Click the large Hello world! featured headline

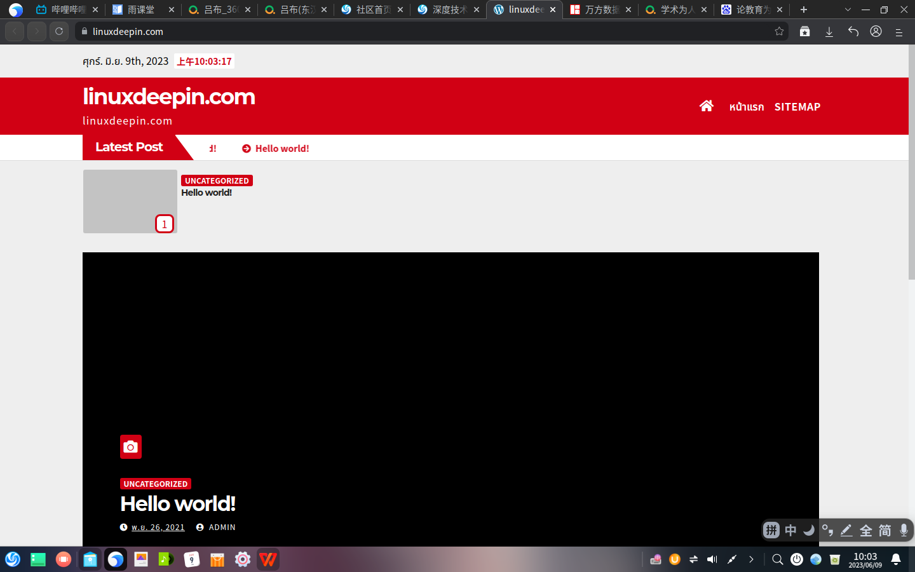pyautogui.click(x=178, y=504)
